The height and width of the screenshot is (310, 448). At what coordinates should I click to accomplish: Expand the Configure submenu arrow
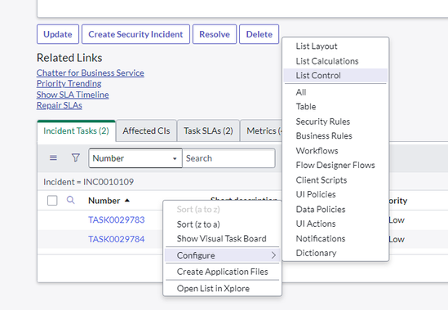click(273, 255)
